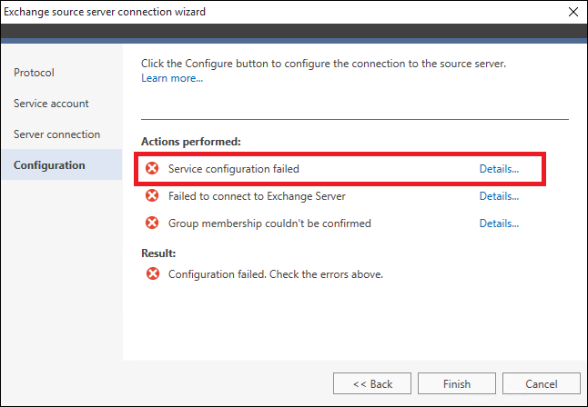588x407 pixels.
Task: Click the error icon beside Service configuration failed
Action: (152, 168)
